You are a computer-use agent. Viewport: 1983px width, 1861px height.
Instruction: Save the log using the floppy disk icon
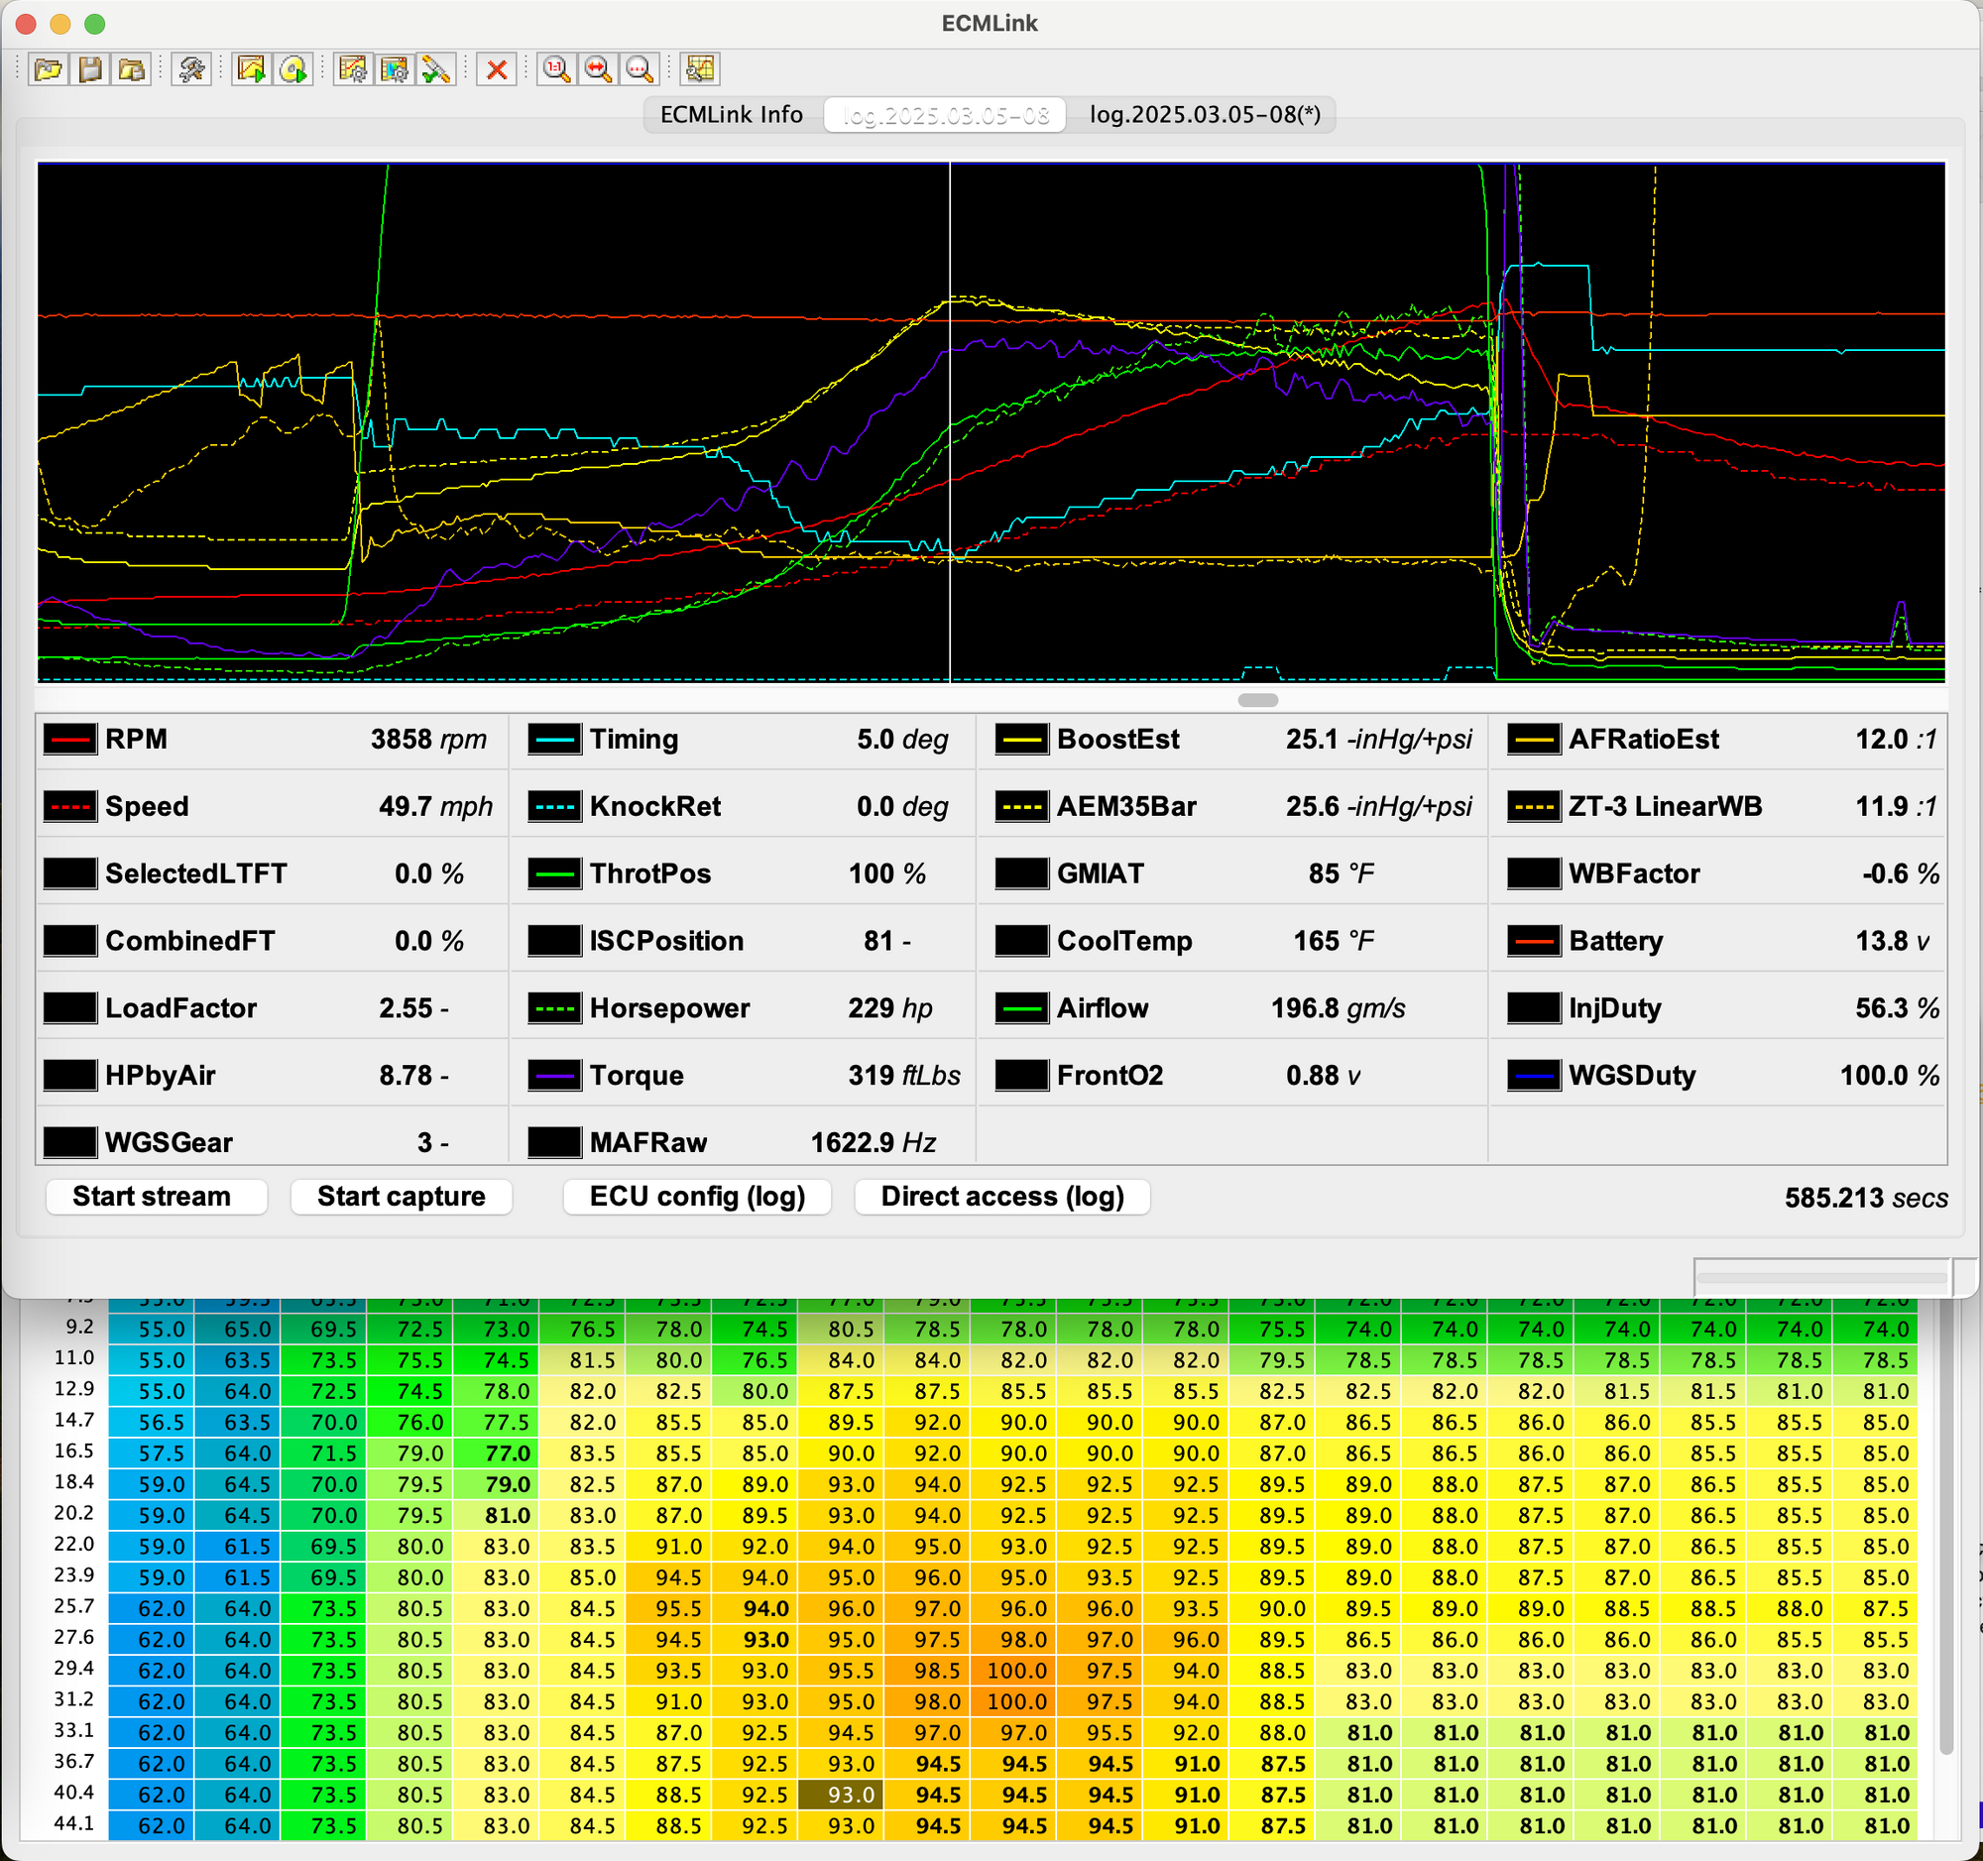(x=90, y=68)
